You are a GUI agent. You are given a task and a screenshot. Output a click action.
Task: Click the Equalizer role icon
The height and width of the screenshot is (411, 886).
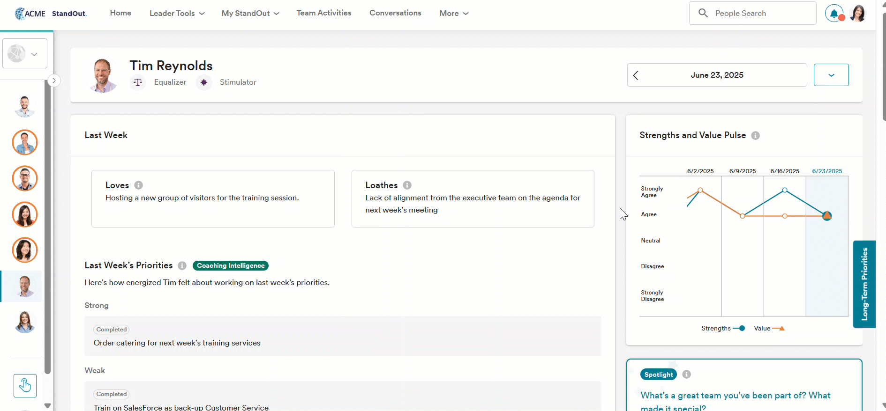tap(138, 82)
